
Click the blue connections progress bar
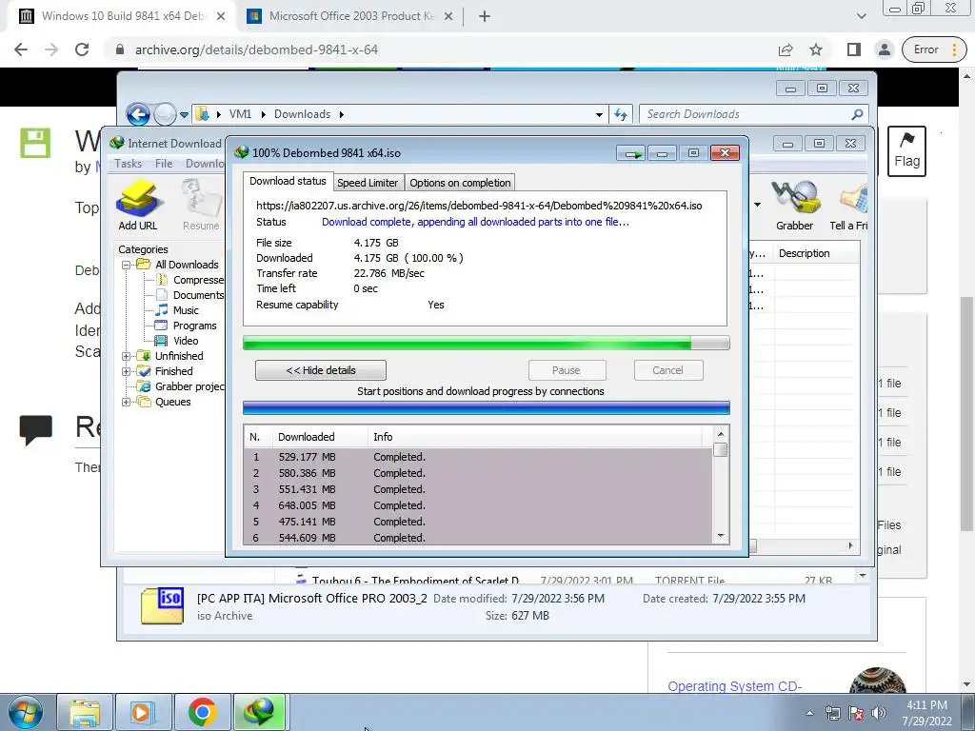tap(486, 407)
